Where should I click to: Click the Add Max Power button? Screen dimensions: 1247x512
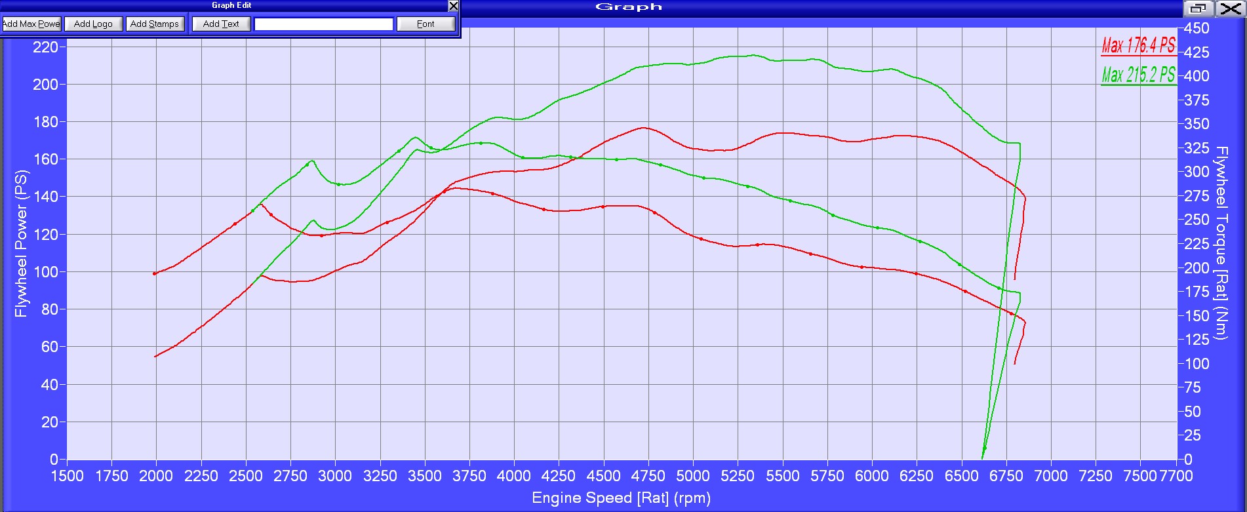[x=31, y=24]
